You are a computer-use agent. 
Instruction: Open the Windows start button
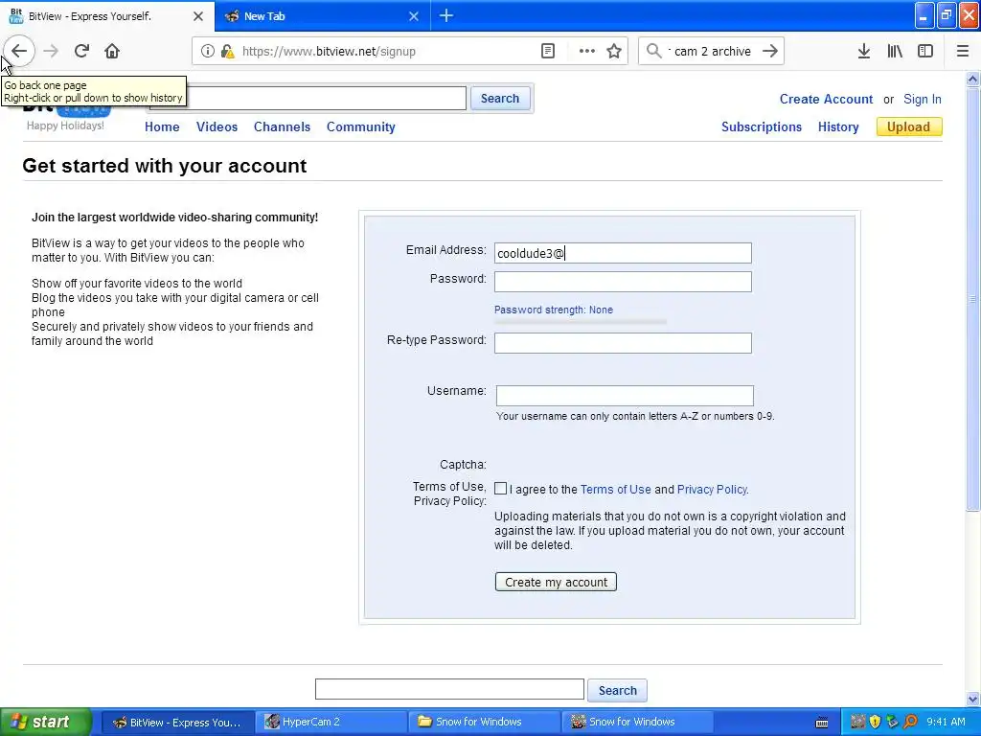point(46,723)
